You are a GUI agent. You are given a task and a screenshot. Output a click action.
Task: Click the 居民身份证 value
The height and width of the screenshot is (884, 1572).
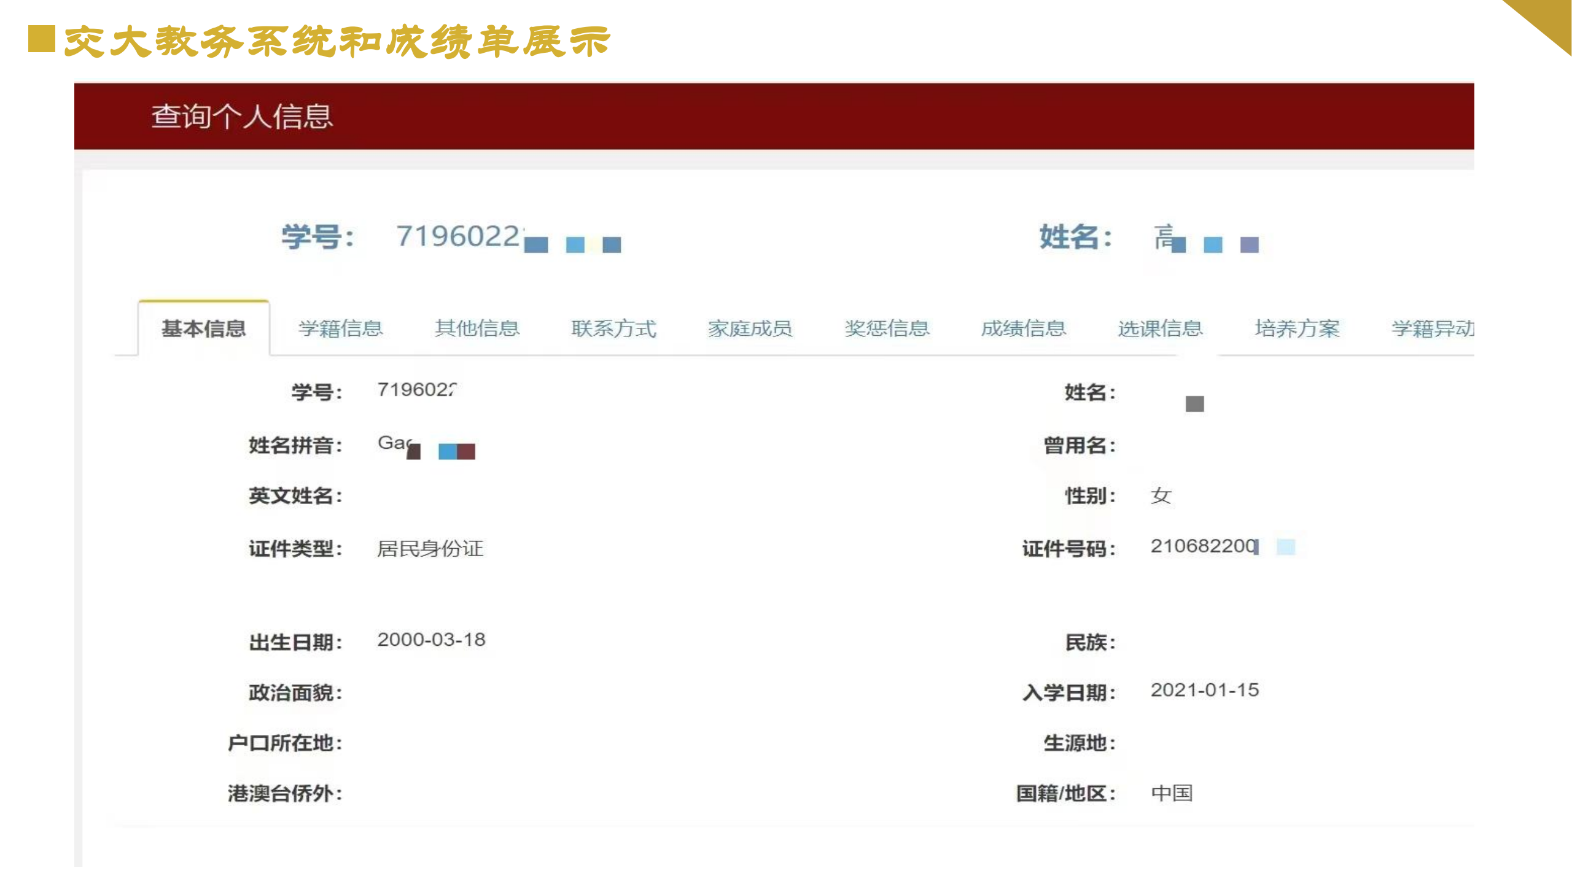click(430, 548)
